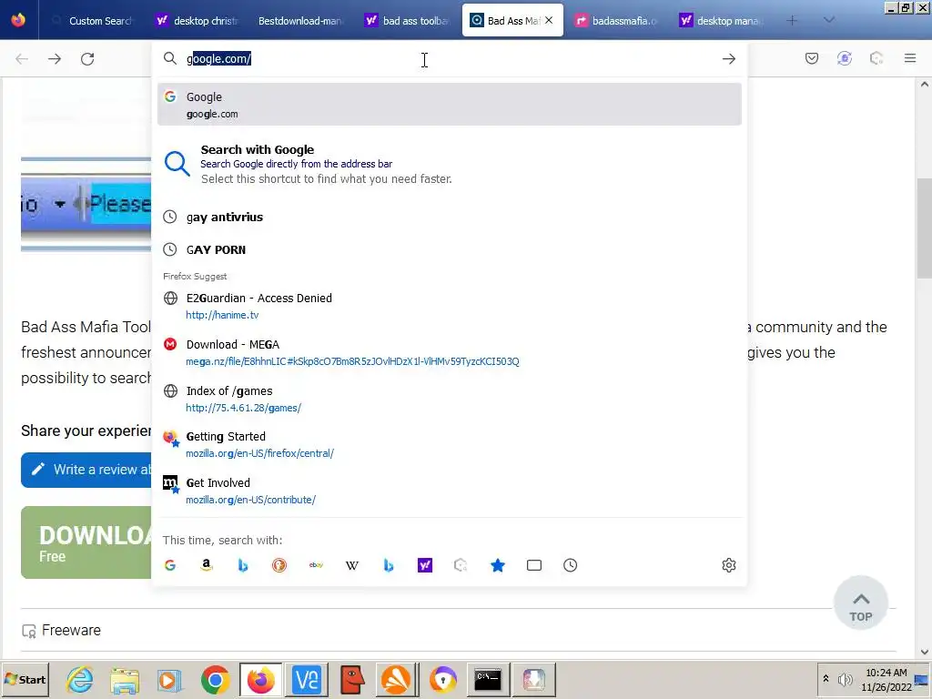The height and width of the screenshot is (699, 932).
Task: Switch to the badassmafia tab
Action: pyautogui.click(x=616, y=21)
